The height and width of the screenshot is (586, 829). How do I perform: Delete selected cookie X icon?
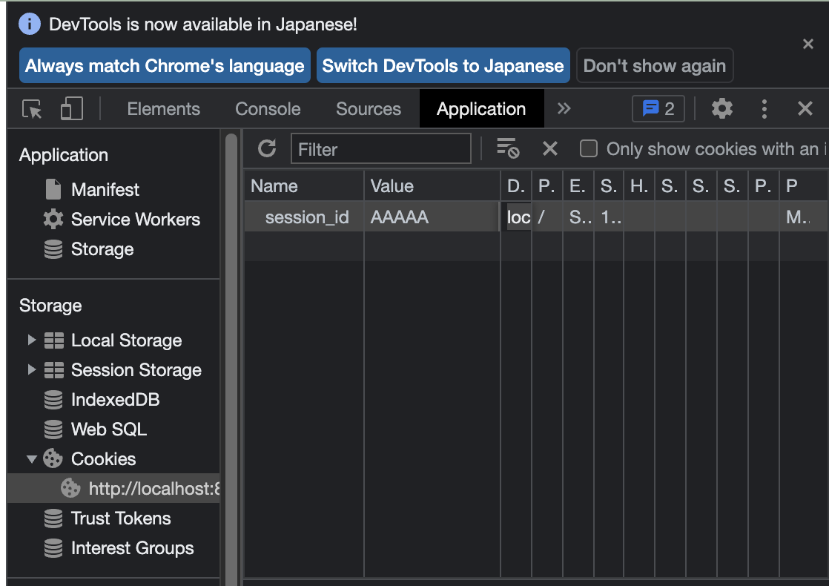(x=549, y=149)
